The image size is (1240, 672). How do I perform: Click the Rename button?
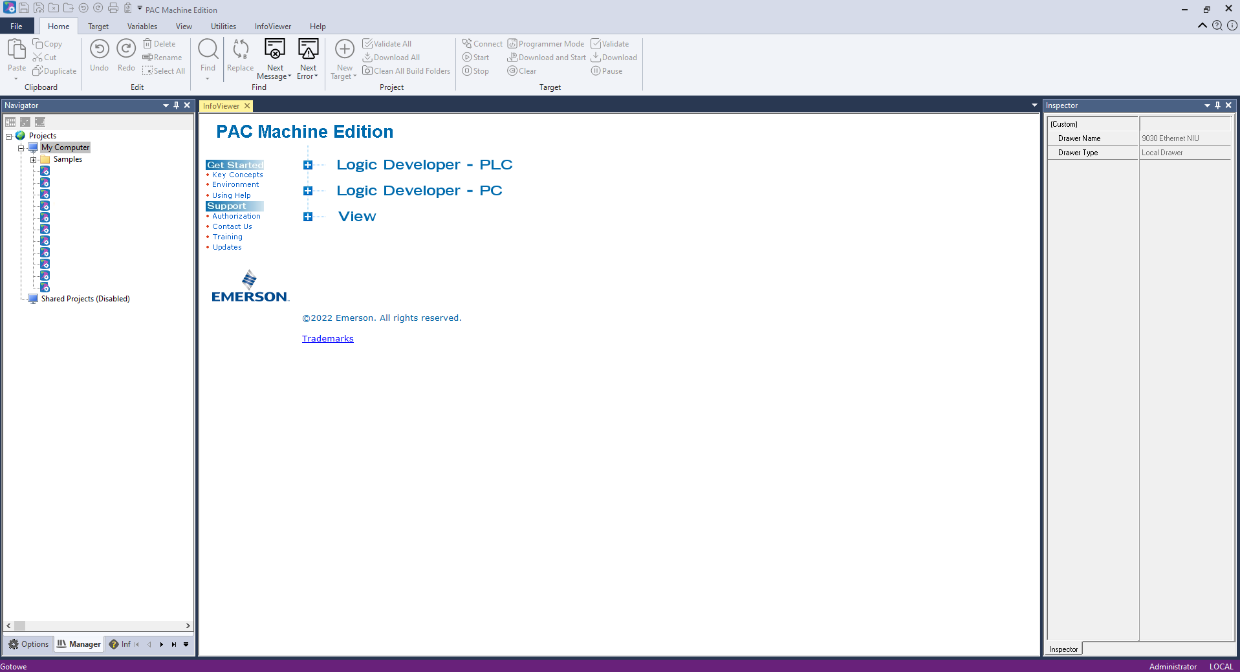pyautogui.click(x=162, y=58)
